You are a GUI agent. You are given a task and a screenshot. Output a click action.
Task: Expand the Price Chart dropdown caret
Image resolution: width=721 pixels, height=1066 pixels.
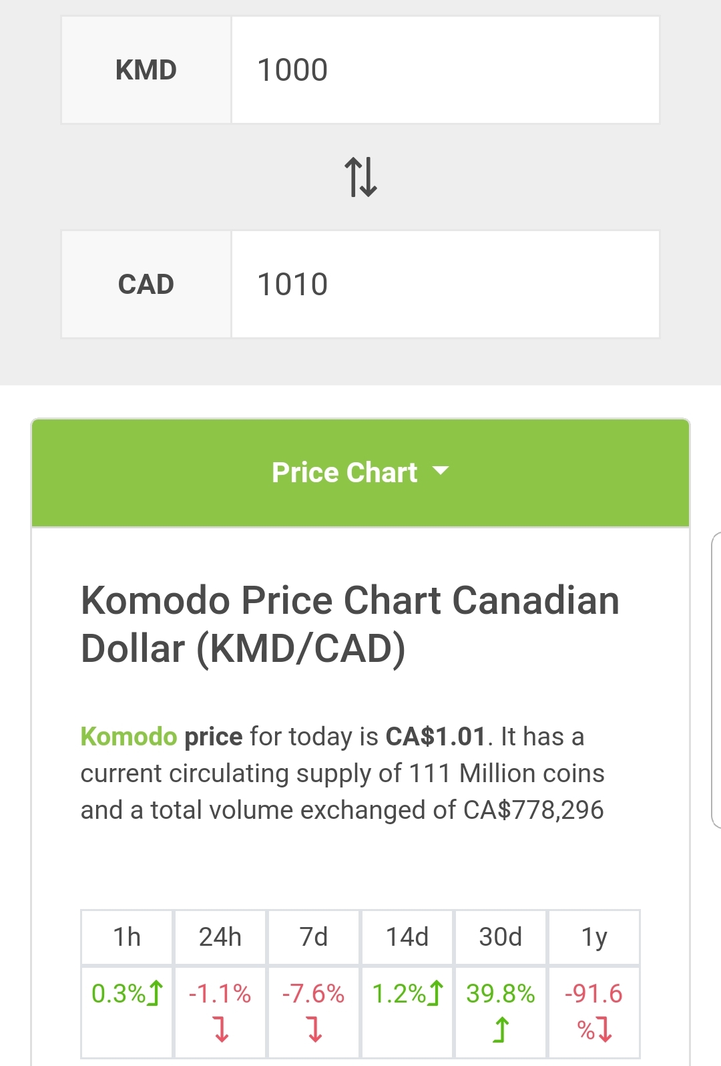click(x=441, y=471)
